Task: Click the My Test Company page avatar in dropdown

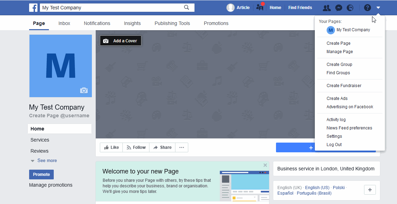Action: click(330, 30)
